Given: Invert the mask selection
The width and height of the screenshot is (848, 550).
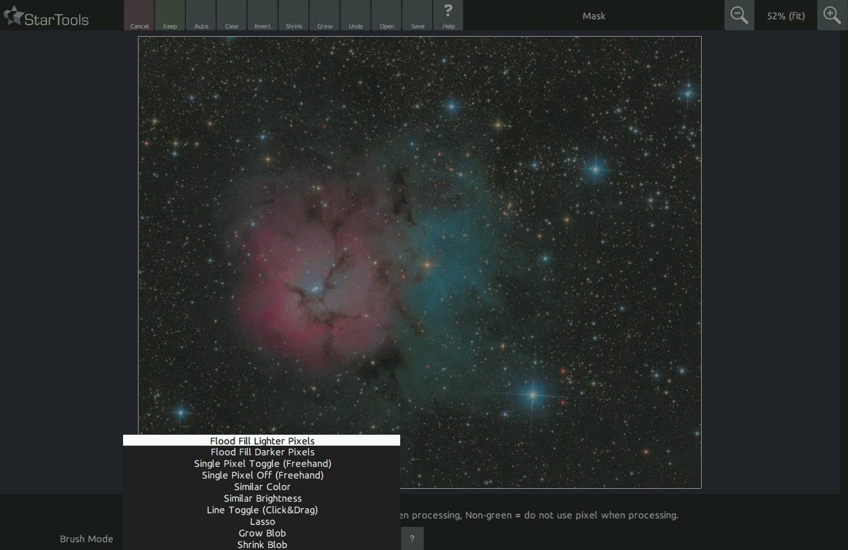Looking at the screenshot, I should [262, 15].
